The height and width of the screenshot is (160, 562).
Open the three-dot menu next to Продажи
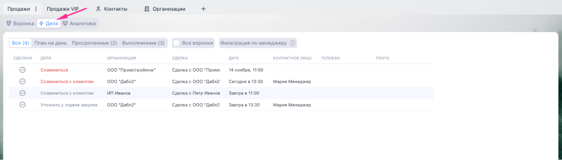(36, 9)
